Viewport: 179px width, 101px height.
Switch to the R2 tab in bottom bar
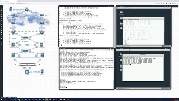[x=16, y=97]
